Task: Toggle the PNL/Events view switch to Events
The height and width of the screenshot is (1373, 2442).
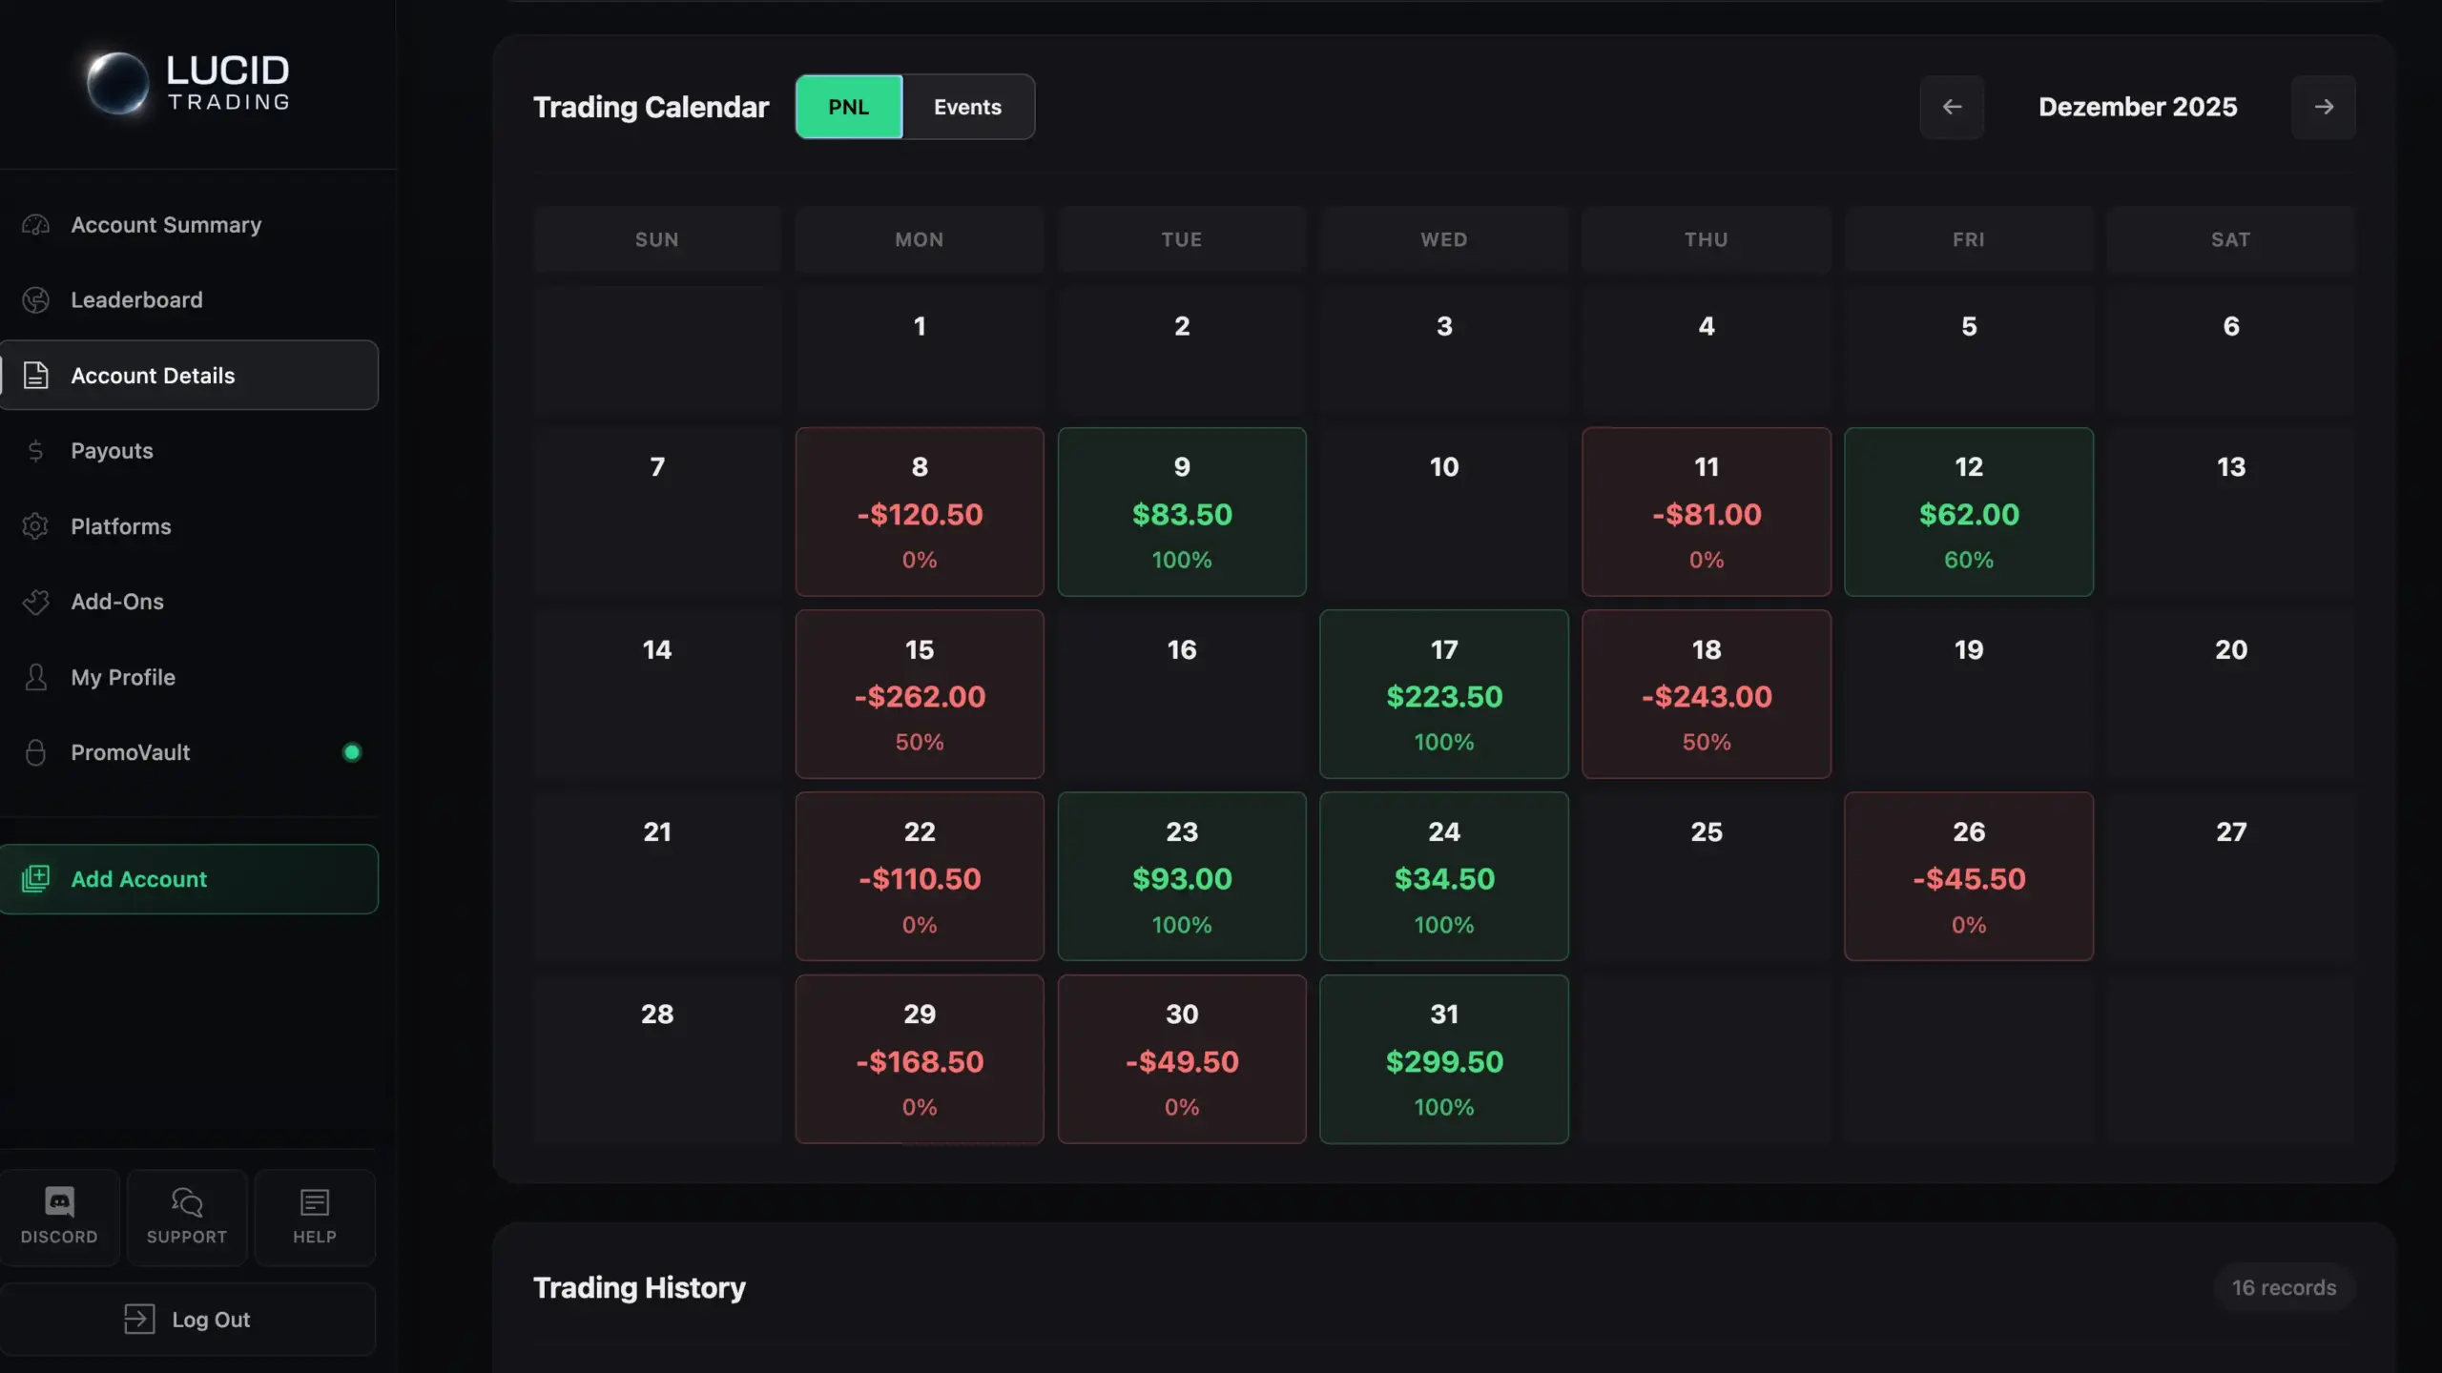Action: pyautogui.click(x=967, y=106)
